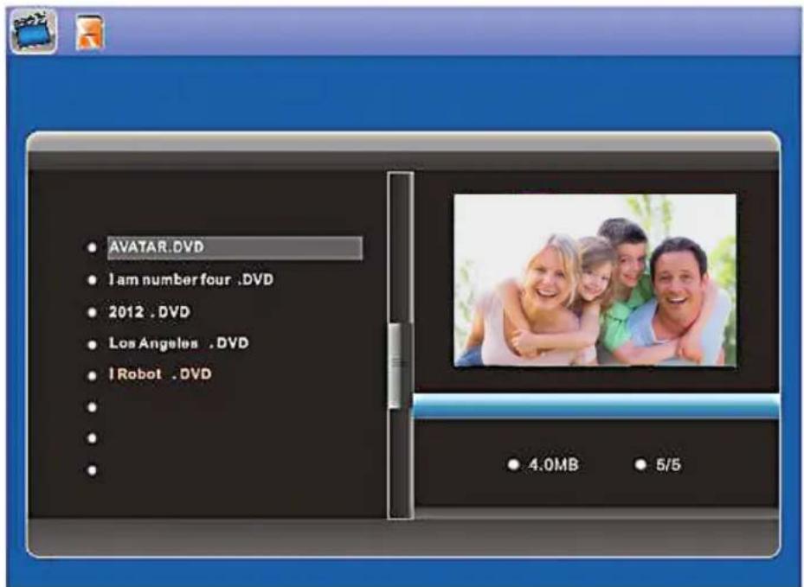The width and height of the screenshot is (804, 587).
Task: Click the 4.0MB file size value
Action: pyautogui.click(x=553, y=464)
